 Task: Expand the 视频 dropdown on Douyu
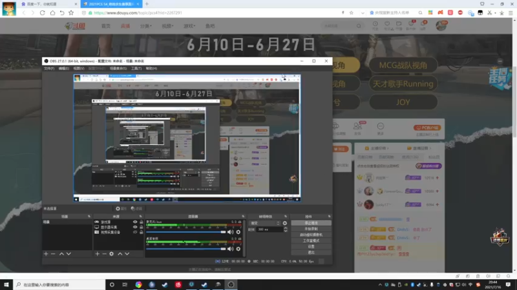click(167, 26)
